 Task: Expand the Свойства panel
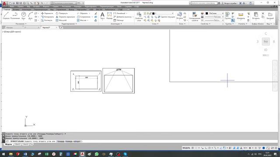[205, 24]
